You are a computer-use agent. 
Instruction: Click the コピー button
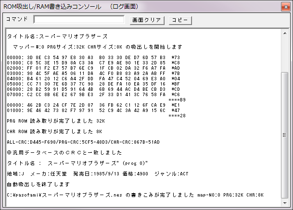point(180,20)
